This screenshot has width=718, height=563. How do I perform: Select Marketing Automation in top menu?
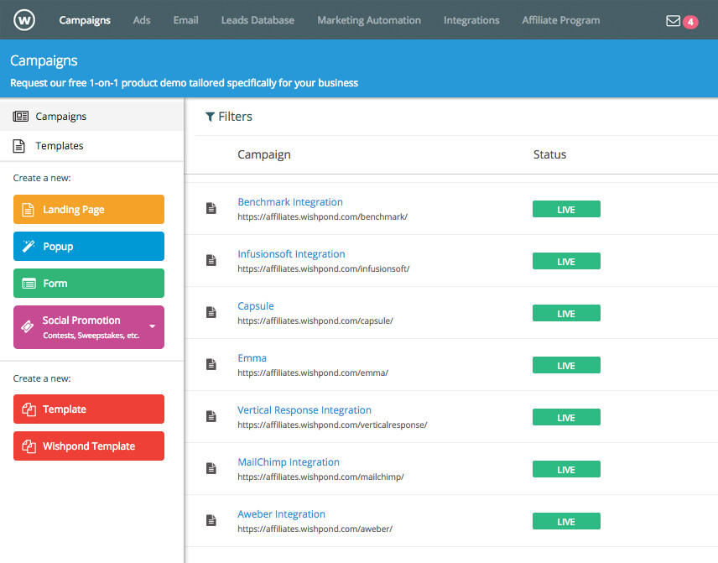click(369, 20)
